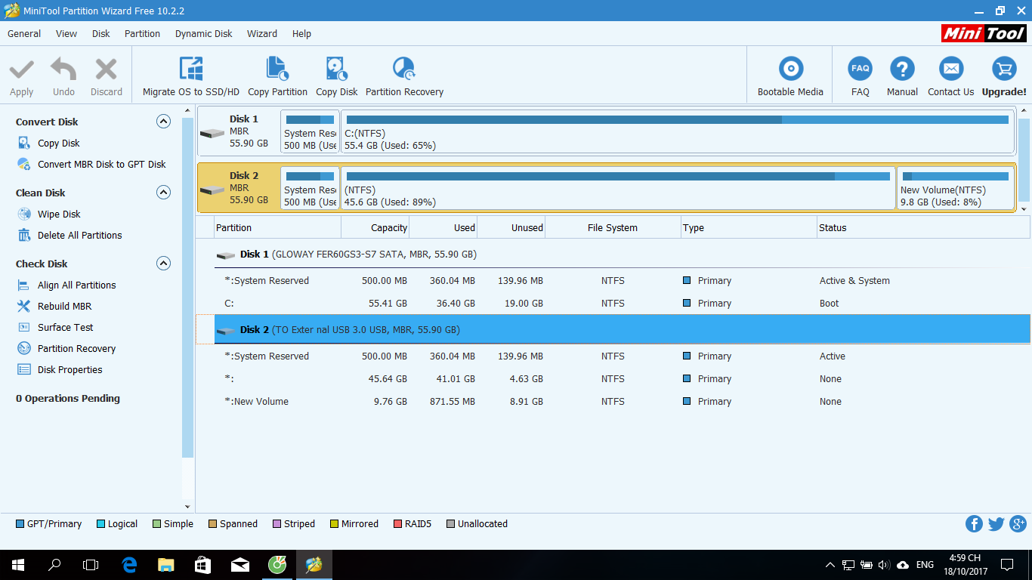1032x580 pixels.
Task: Open Microsoft Edge from the taskbar
Action: pyautogui.click(x=129, y=564)
